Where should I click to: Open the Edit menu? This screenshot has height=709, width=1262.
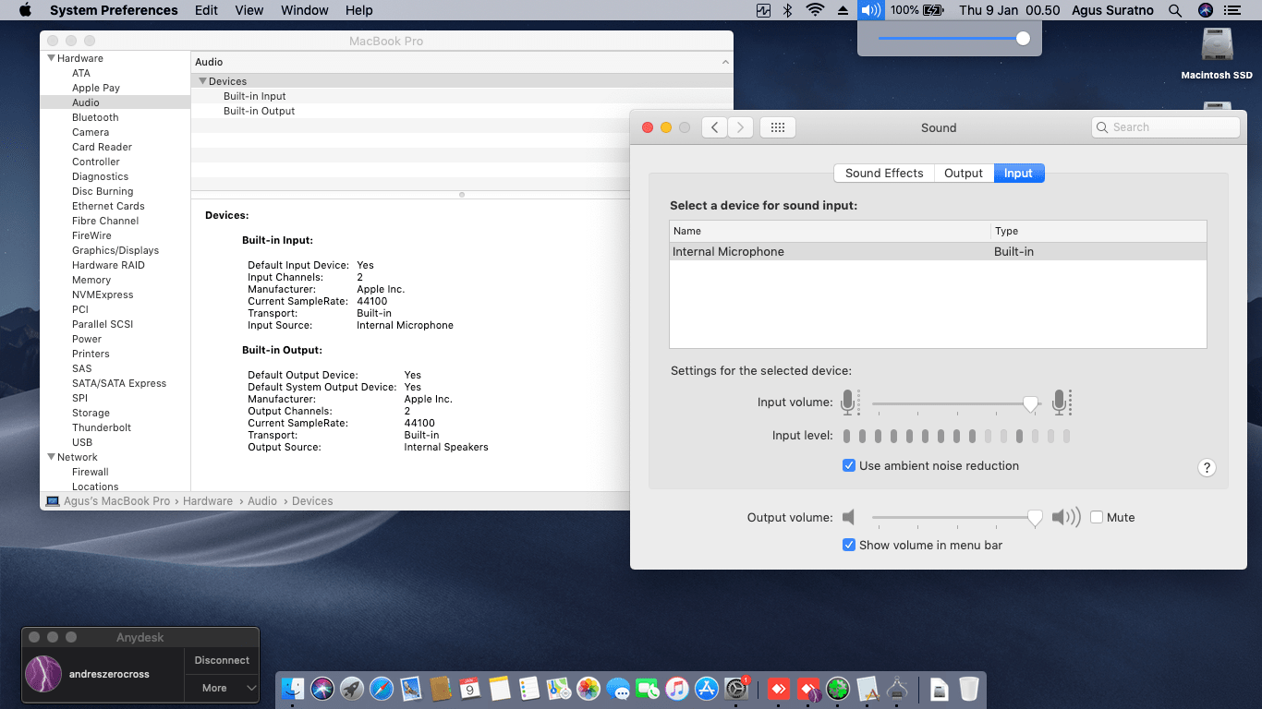pyautogui.click(x=207, y=10)
